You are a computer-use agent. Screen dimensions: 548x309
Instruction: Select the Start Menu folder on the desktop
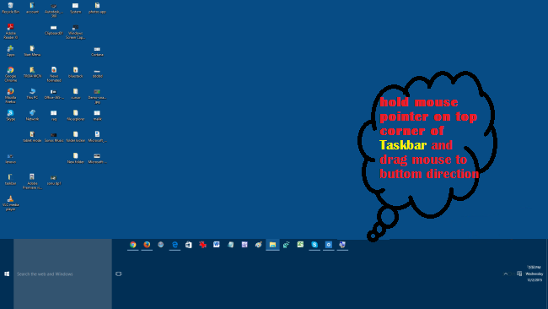pos(32,51)
